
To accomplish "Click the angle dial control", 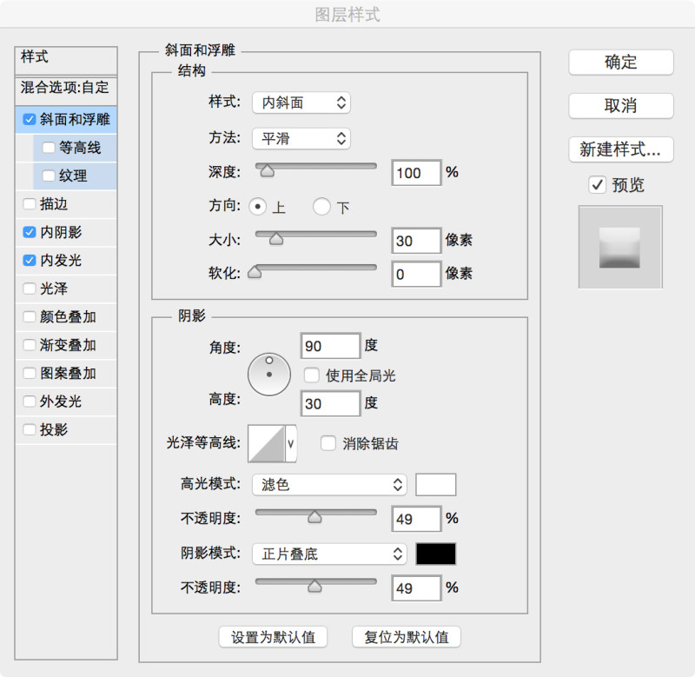I will coord(269,375).
